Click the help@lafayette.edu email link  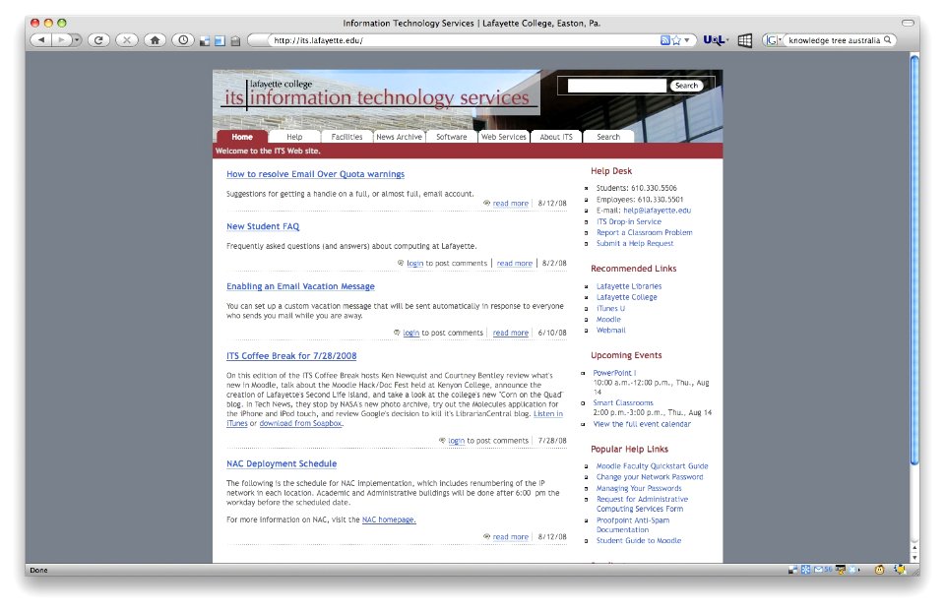pos(657,211)
